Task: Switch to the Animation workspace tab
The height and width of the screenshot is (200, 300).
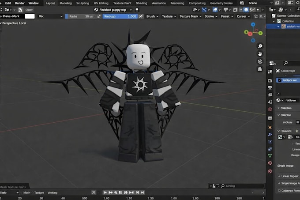Action: tap(159, 3)
